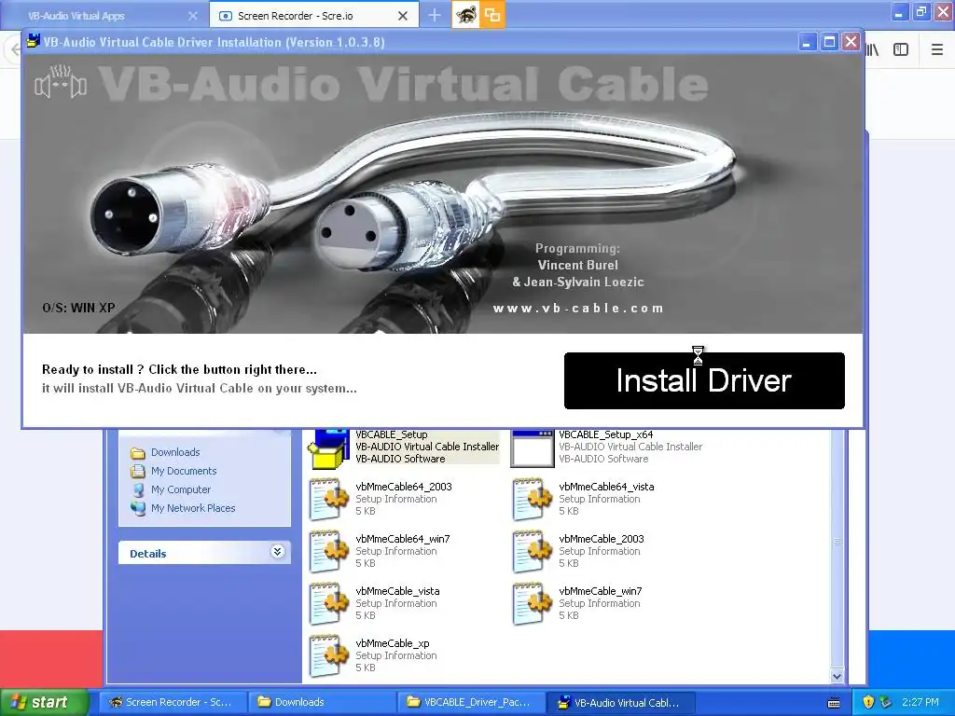This screenshot has height=716, width=955.
Task: Click the My Computer icon in sidebar
Action: click(x=138, y=490)
